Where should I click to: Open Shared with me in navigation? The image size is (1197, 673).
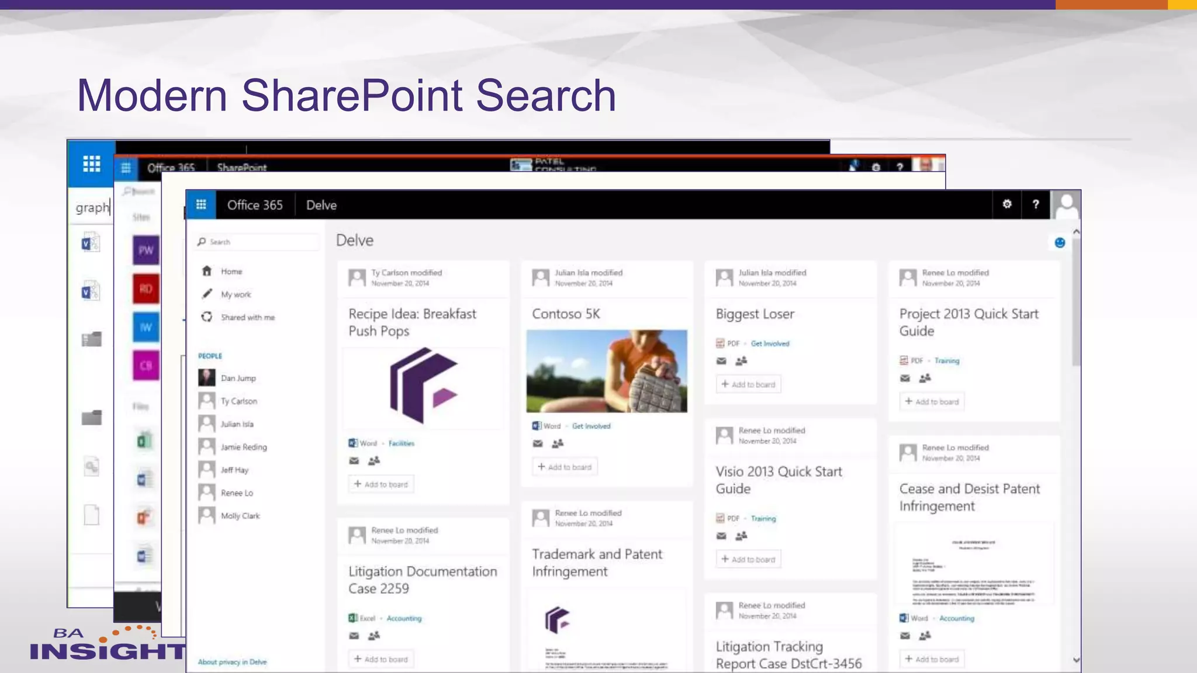coord(248,317)
